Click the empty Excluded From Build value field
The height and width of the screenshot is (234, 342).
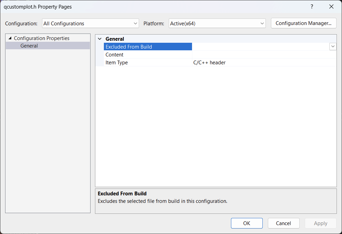[x=260, y=47]
